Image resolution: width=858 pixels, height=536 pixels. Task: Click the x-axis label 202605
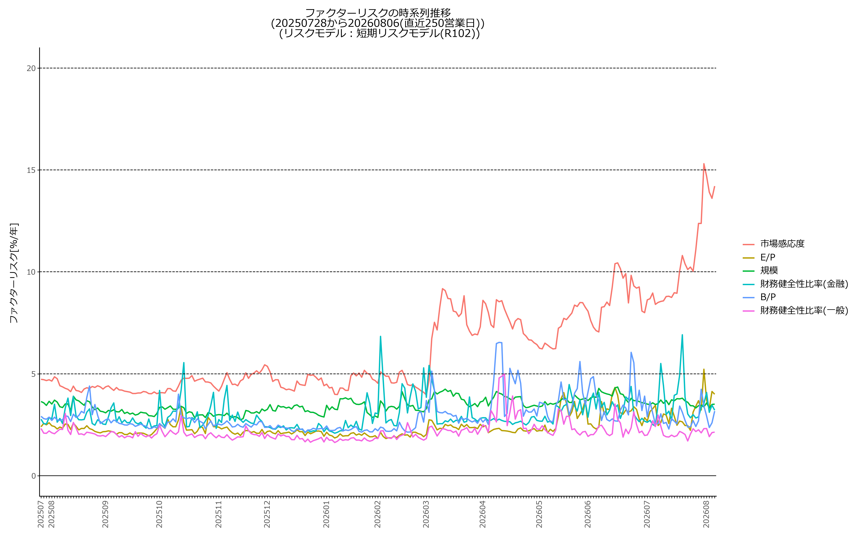click(x=539, y=514)
